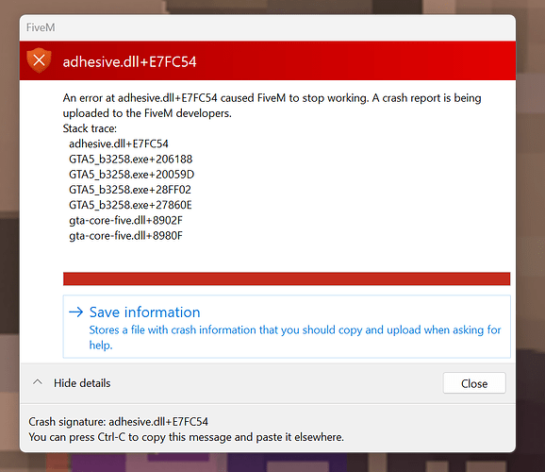The image size is (545, 472).
Task: Select the adhesive.dll+E7FC54 header title
Action: [x=129, y=62]
